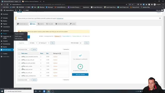165x93 pixels.
Task: Open the License tab
Action: (x=73, y=24)
